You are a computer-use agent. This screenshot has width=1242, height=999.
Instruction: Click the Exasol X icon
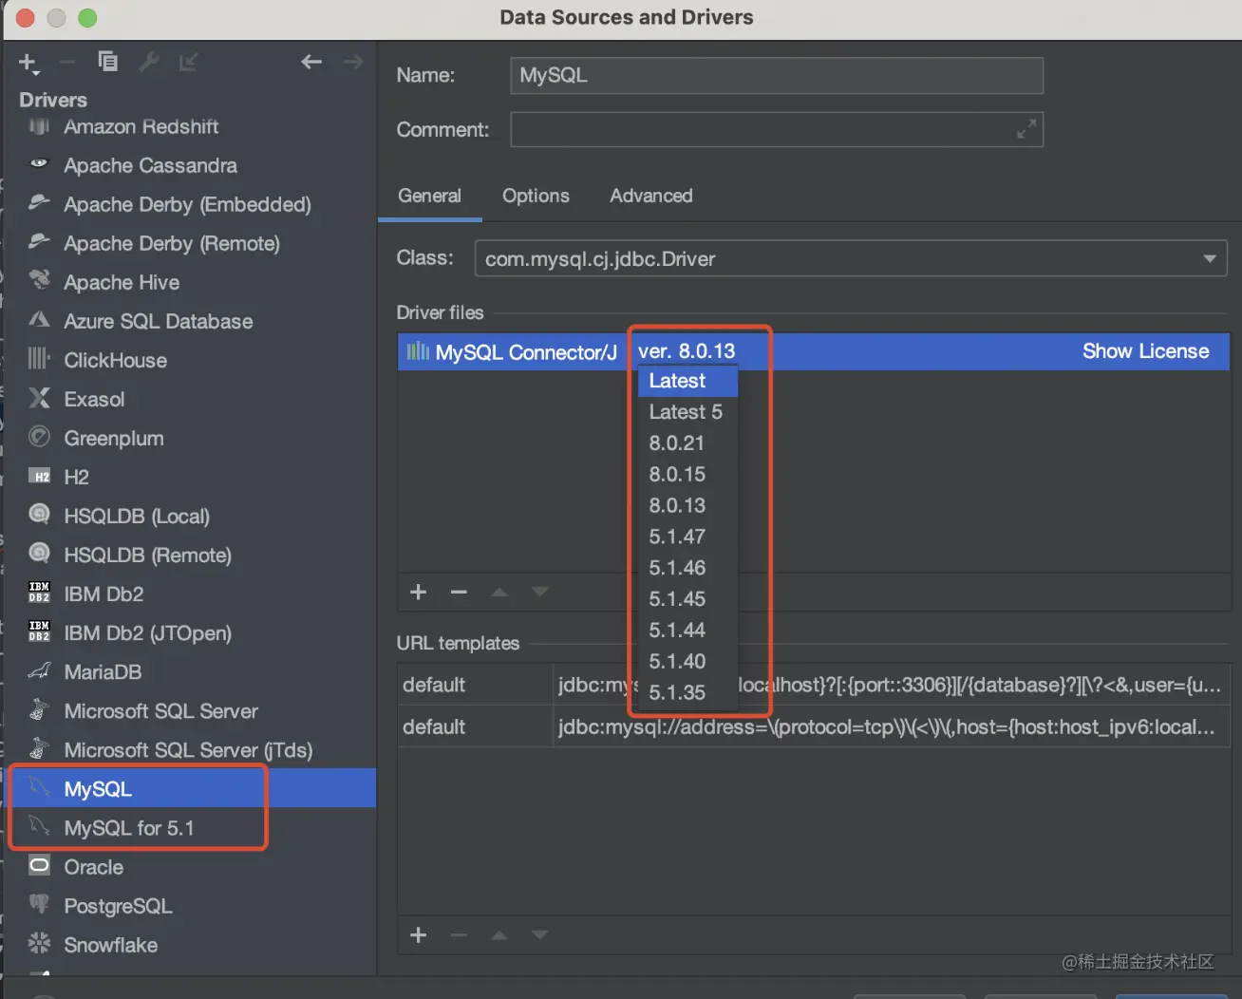(39, 398)
